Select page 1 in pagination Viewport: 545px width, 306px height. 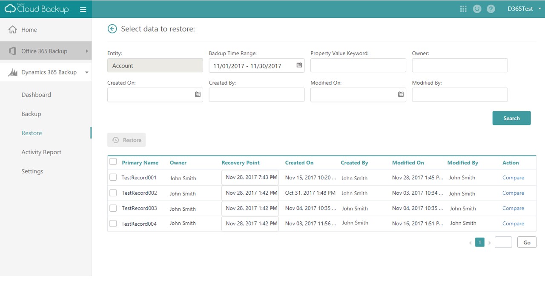coord(480,243)
